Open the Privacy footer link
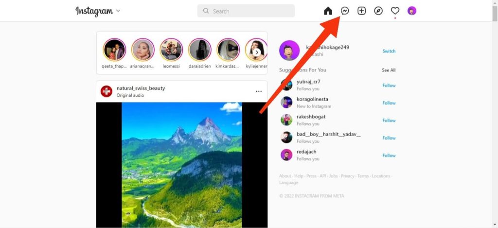 pyautogui.click(x=347, y=176)
